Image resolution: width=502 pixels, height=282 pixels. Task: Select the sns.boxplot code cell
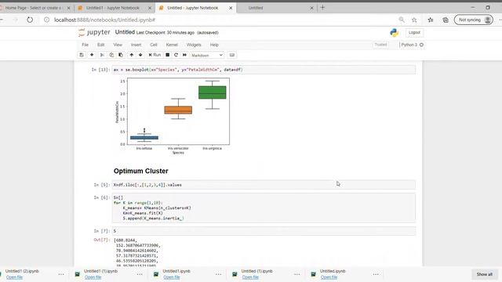point(264,70)
